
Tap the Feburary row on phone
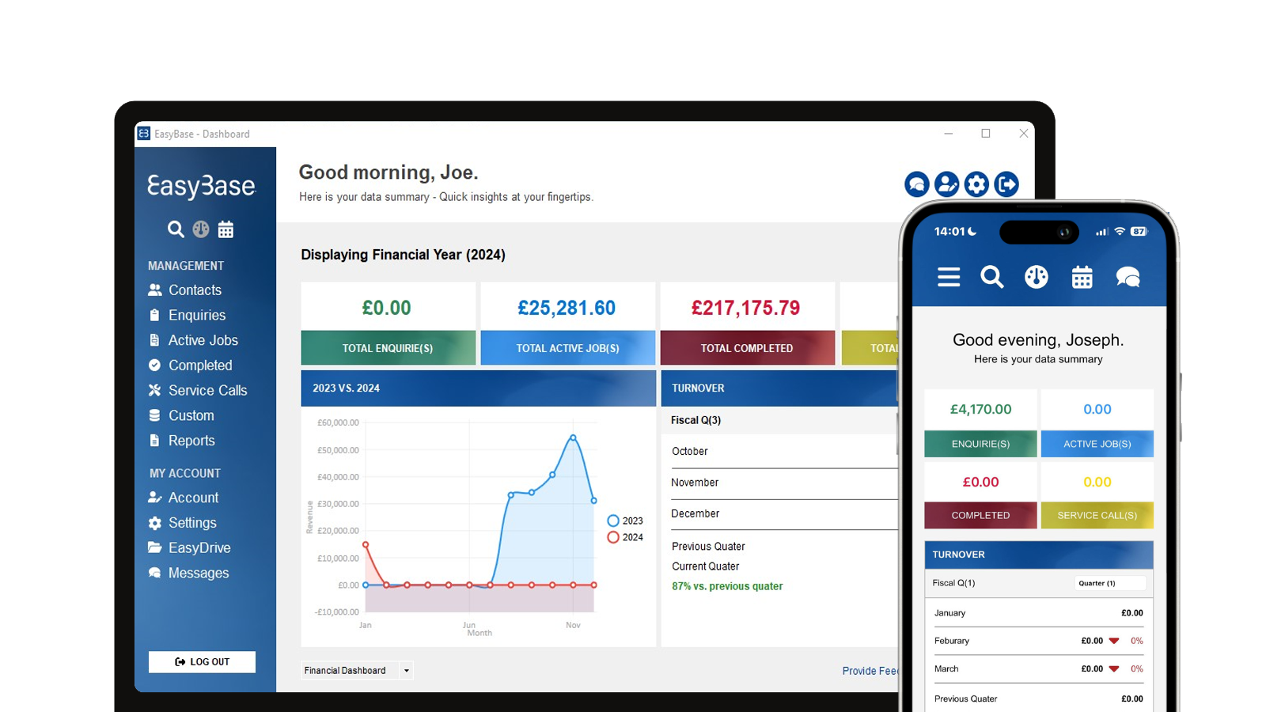(1038, 641)
